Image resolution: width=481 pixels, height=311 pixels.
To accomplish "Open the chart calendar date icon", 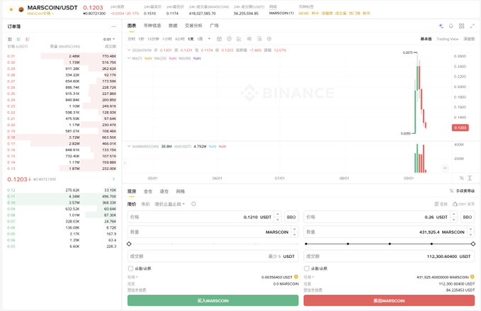I will [x=219, y=39].
